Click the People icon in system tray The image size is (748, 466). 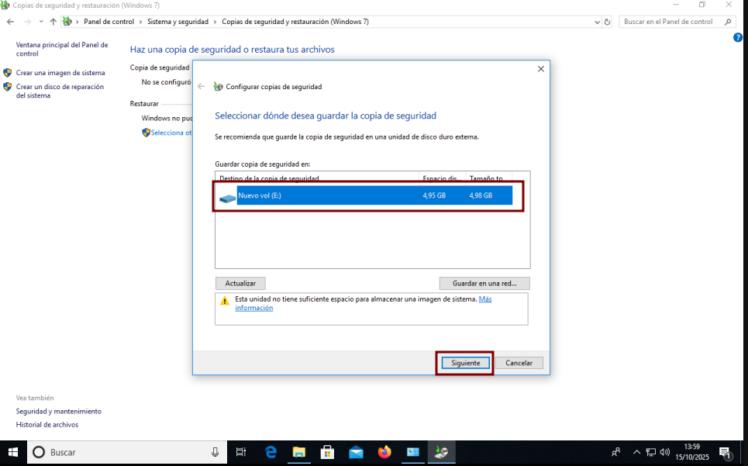point(616,452)
